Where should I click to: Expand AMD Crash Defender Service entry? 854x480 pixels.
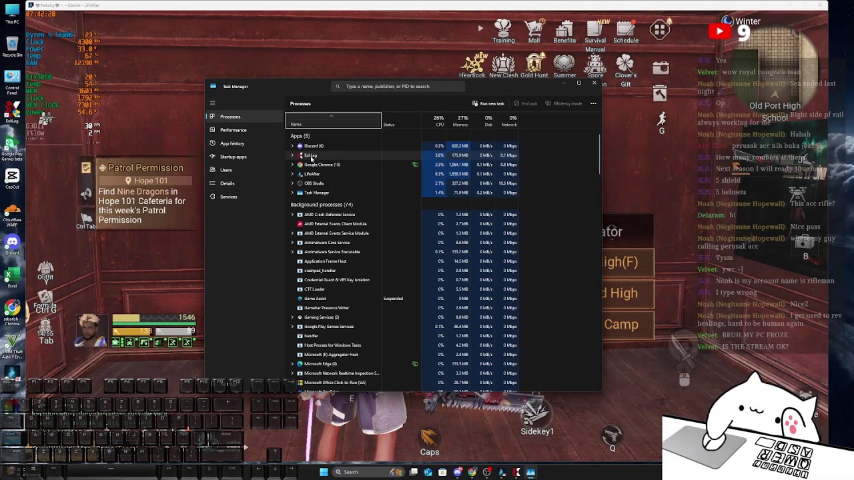point(292,215)
